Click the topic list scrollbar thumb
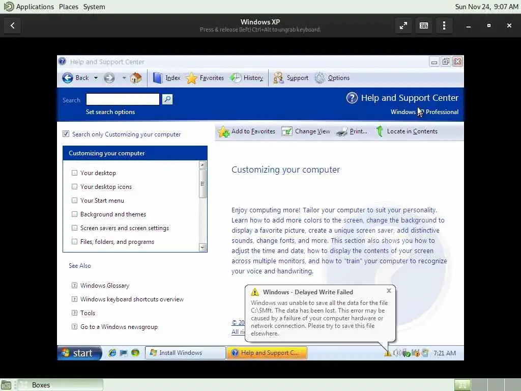This screenshot has width=521, height=391. click(x=202, y=183)
